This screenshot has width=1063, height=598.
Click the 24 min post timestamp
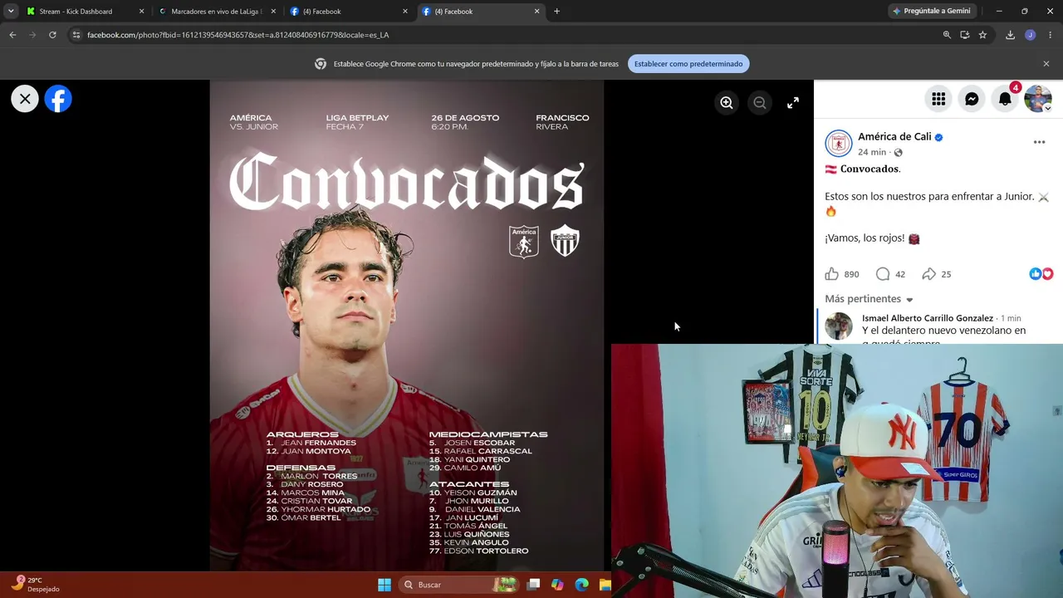click(872, 152)
